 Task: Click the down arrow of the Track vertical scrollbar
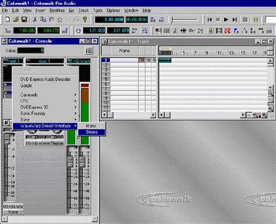pos(270,88)
